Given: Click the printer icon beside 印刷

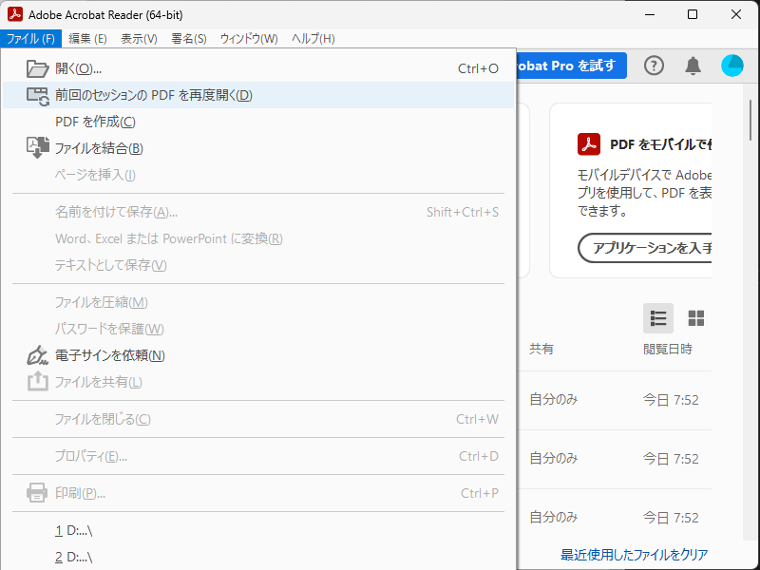Looking at the screenshot, I should (x=37, y=493).
